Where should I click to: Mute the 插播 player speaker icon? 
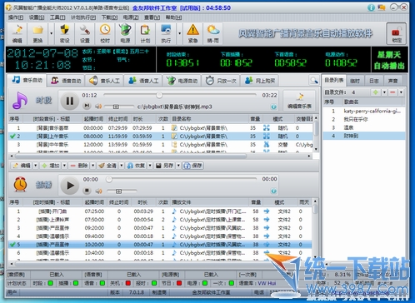[98, 191]
